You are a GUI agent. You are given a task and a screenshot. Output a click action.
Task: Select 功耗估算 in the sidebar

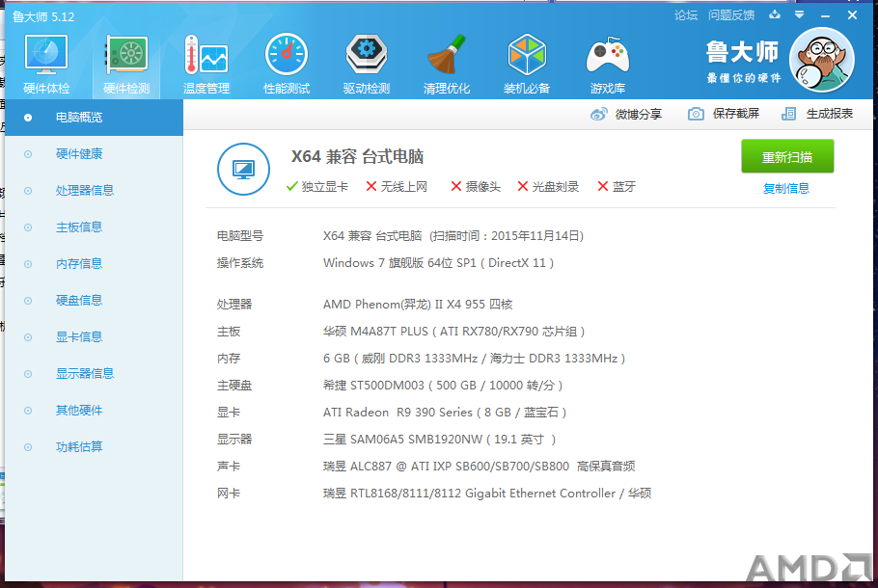pos(94,447)
